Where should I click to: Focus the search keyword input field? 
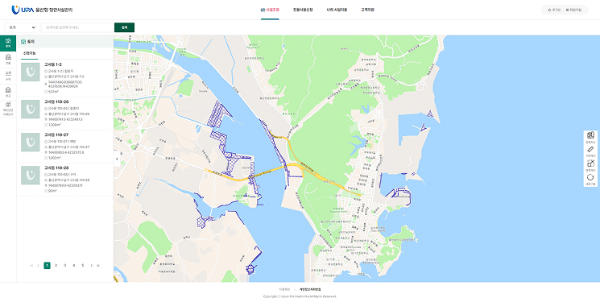click(77, 27)
